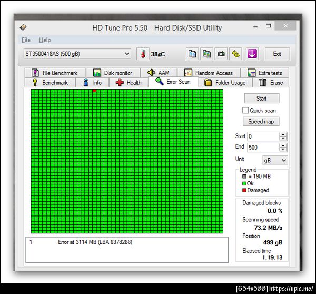
Task: Open the Unit gB dropdown
Action: [x=275, y=161]
